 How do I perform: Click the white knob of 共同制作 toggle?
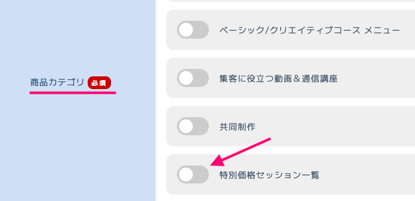(x=186, y=126)
